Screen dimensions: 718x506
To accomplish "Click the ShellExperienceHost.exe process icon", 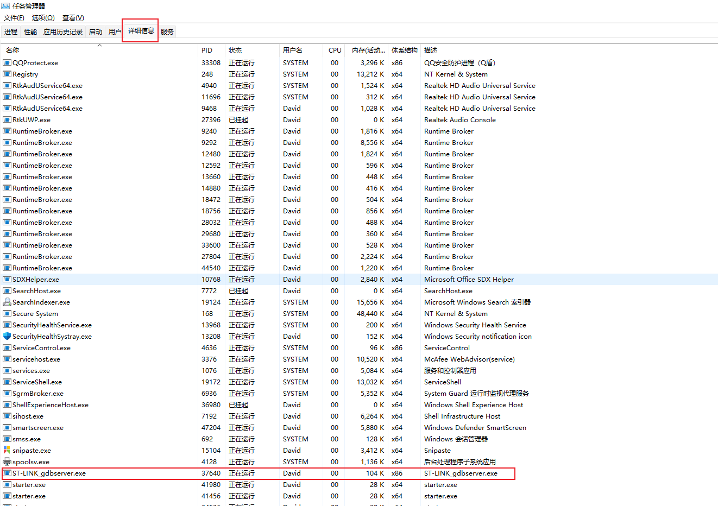I will point(7,404).
